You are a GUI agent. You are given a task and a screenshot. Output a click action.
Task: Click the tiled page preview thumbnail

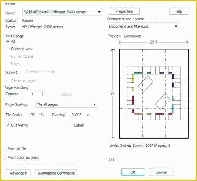154,94
